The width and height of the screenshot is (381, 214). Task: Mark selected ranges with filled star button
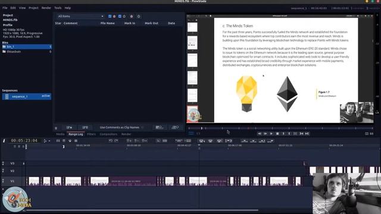coord(132,16)
